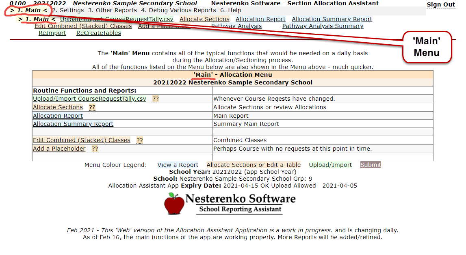Click the ReImport link
The width and height of the screenshot is (466, 255).
click(x=52, y=33)
